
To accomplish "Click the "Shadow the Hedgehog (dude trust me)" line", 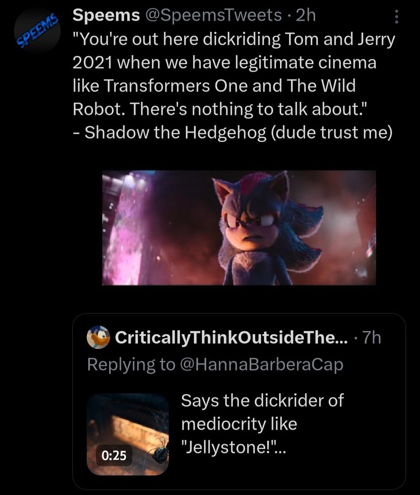I will [x=233, y=134].
